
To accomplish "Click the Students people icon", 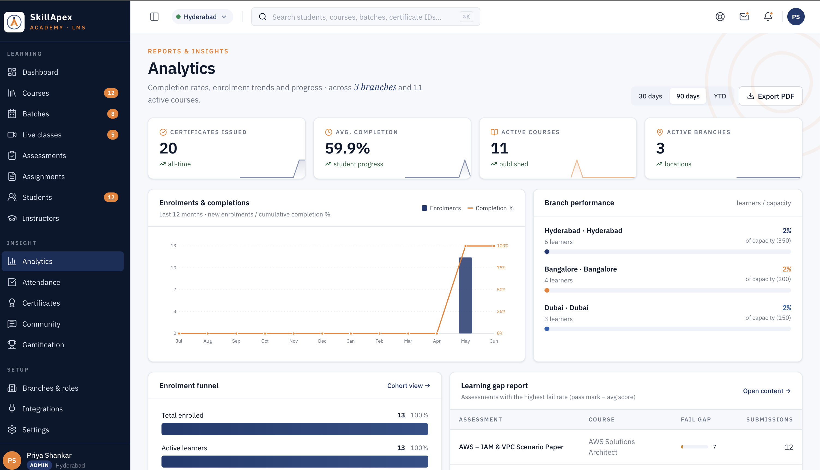I will coord(12,197).
